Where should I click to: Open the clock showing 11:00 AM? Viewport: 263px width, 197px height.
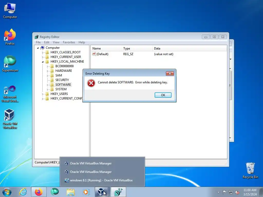250,192
